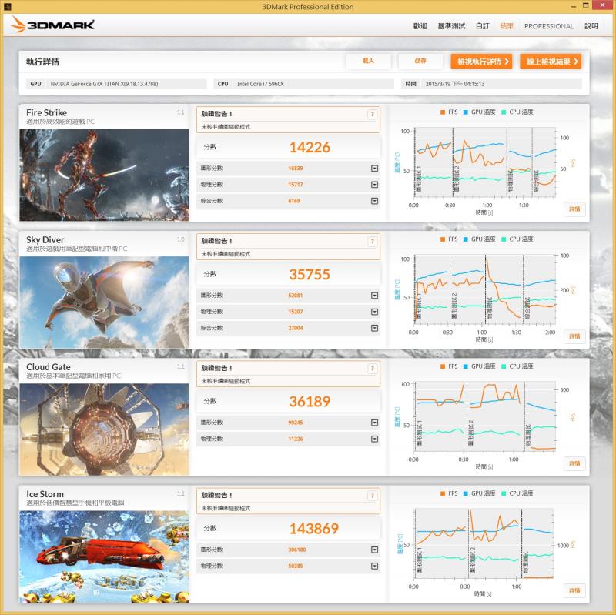This screenshot has width=616, height=615.
Task: Open the 自訂 tab
Action: pyautogui.click(x=483, y=26)
